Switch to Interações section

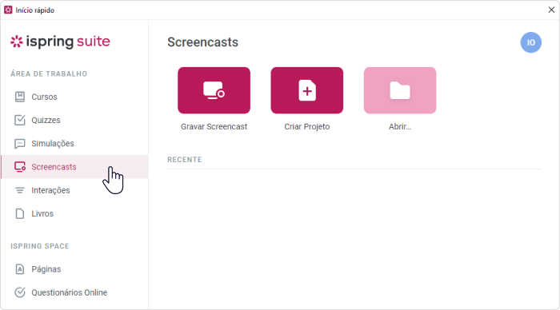click(74, 190)
